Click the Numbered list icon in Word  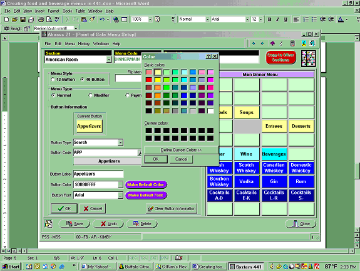tap(306, 19)
